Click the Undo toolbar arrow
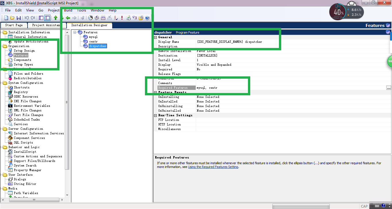 click(27, 18)
